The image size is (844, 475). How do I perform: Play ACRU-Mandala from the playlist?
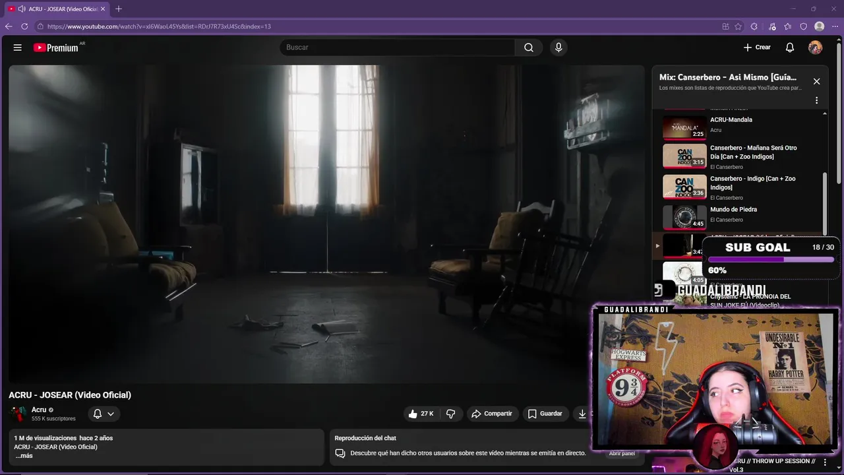tap(737, 126)
